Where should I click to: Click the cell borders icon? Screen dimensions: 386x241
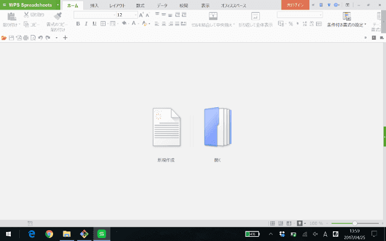103,23
